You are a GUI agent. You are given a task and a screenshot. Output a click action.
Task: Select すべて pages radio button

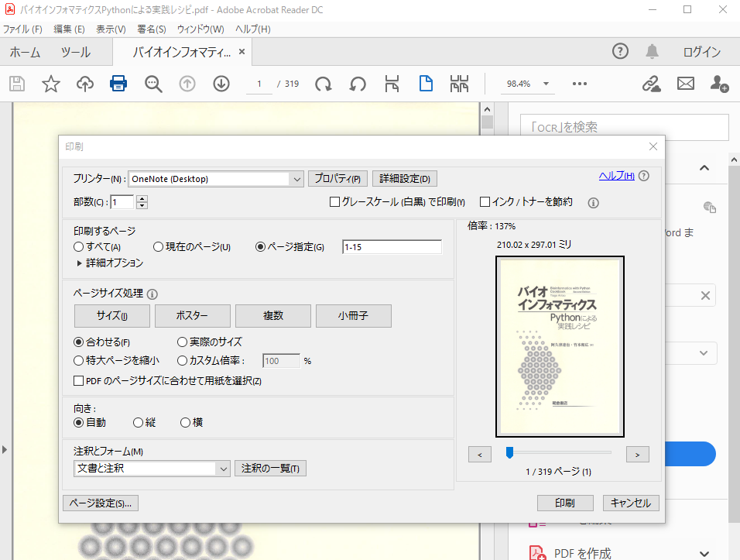pyautogui.click(x=78, y=247)
